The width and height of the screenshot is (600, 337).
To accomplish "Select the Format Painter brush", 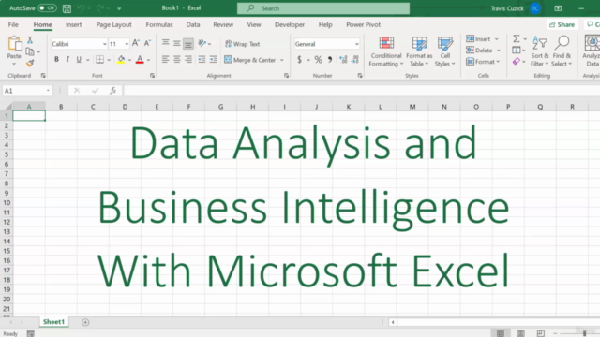I will pos(30,63).
